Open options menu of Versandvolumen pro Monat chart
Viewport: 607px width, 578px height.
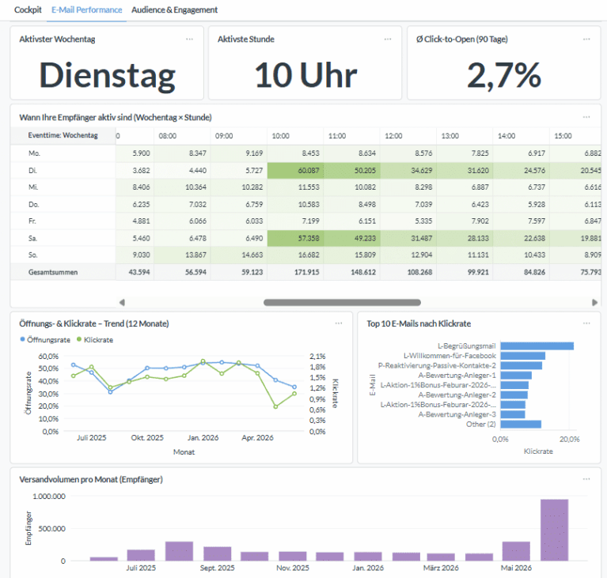[586, 479]
